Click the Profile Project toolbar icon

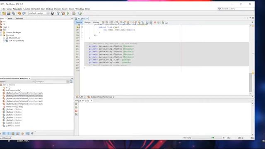(80, 13)
